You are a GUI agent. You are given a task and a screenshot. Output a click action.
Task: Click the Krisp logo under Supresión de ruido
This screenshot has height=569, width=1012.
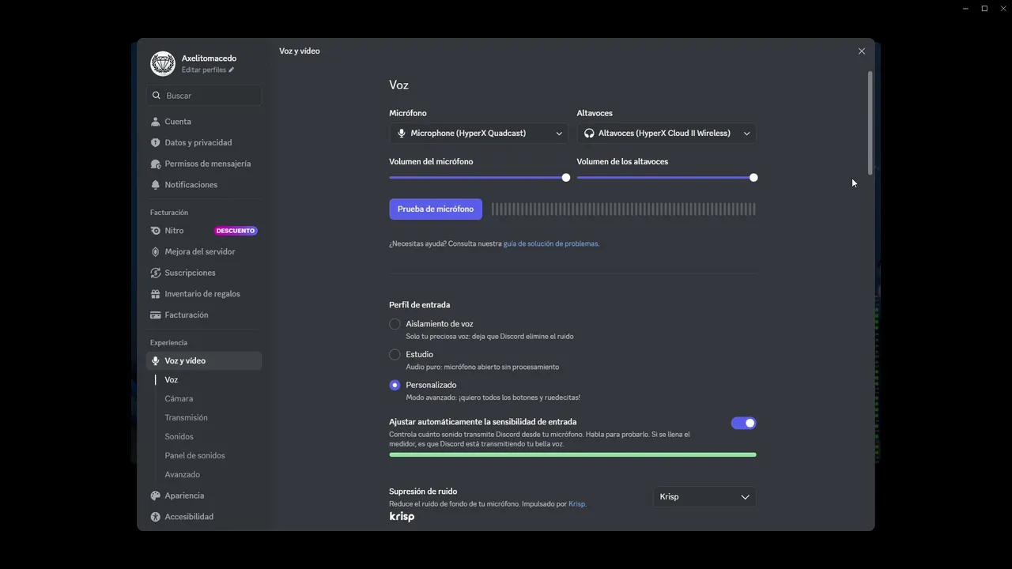click(x=402, y=517)
